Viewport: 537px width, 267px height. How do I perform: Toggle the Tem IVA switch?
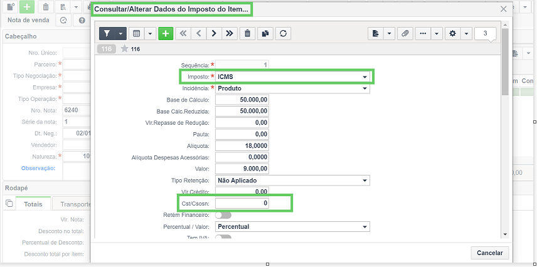click(x=223, y=237)
